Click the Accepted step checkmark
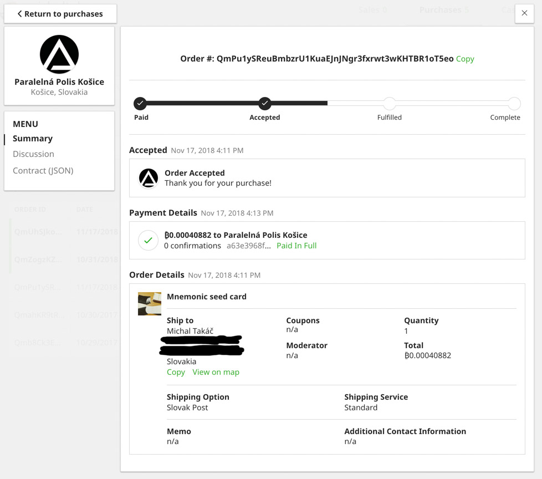This screenshot has width=542, height=479. click(x=265, y=103)
